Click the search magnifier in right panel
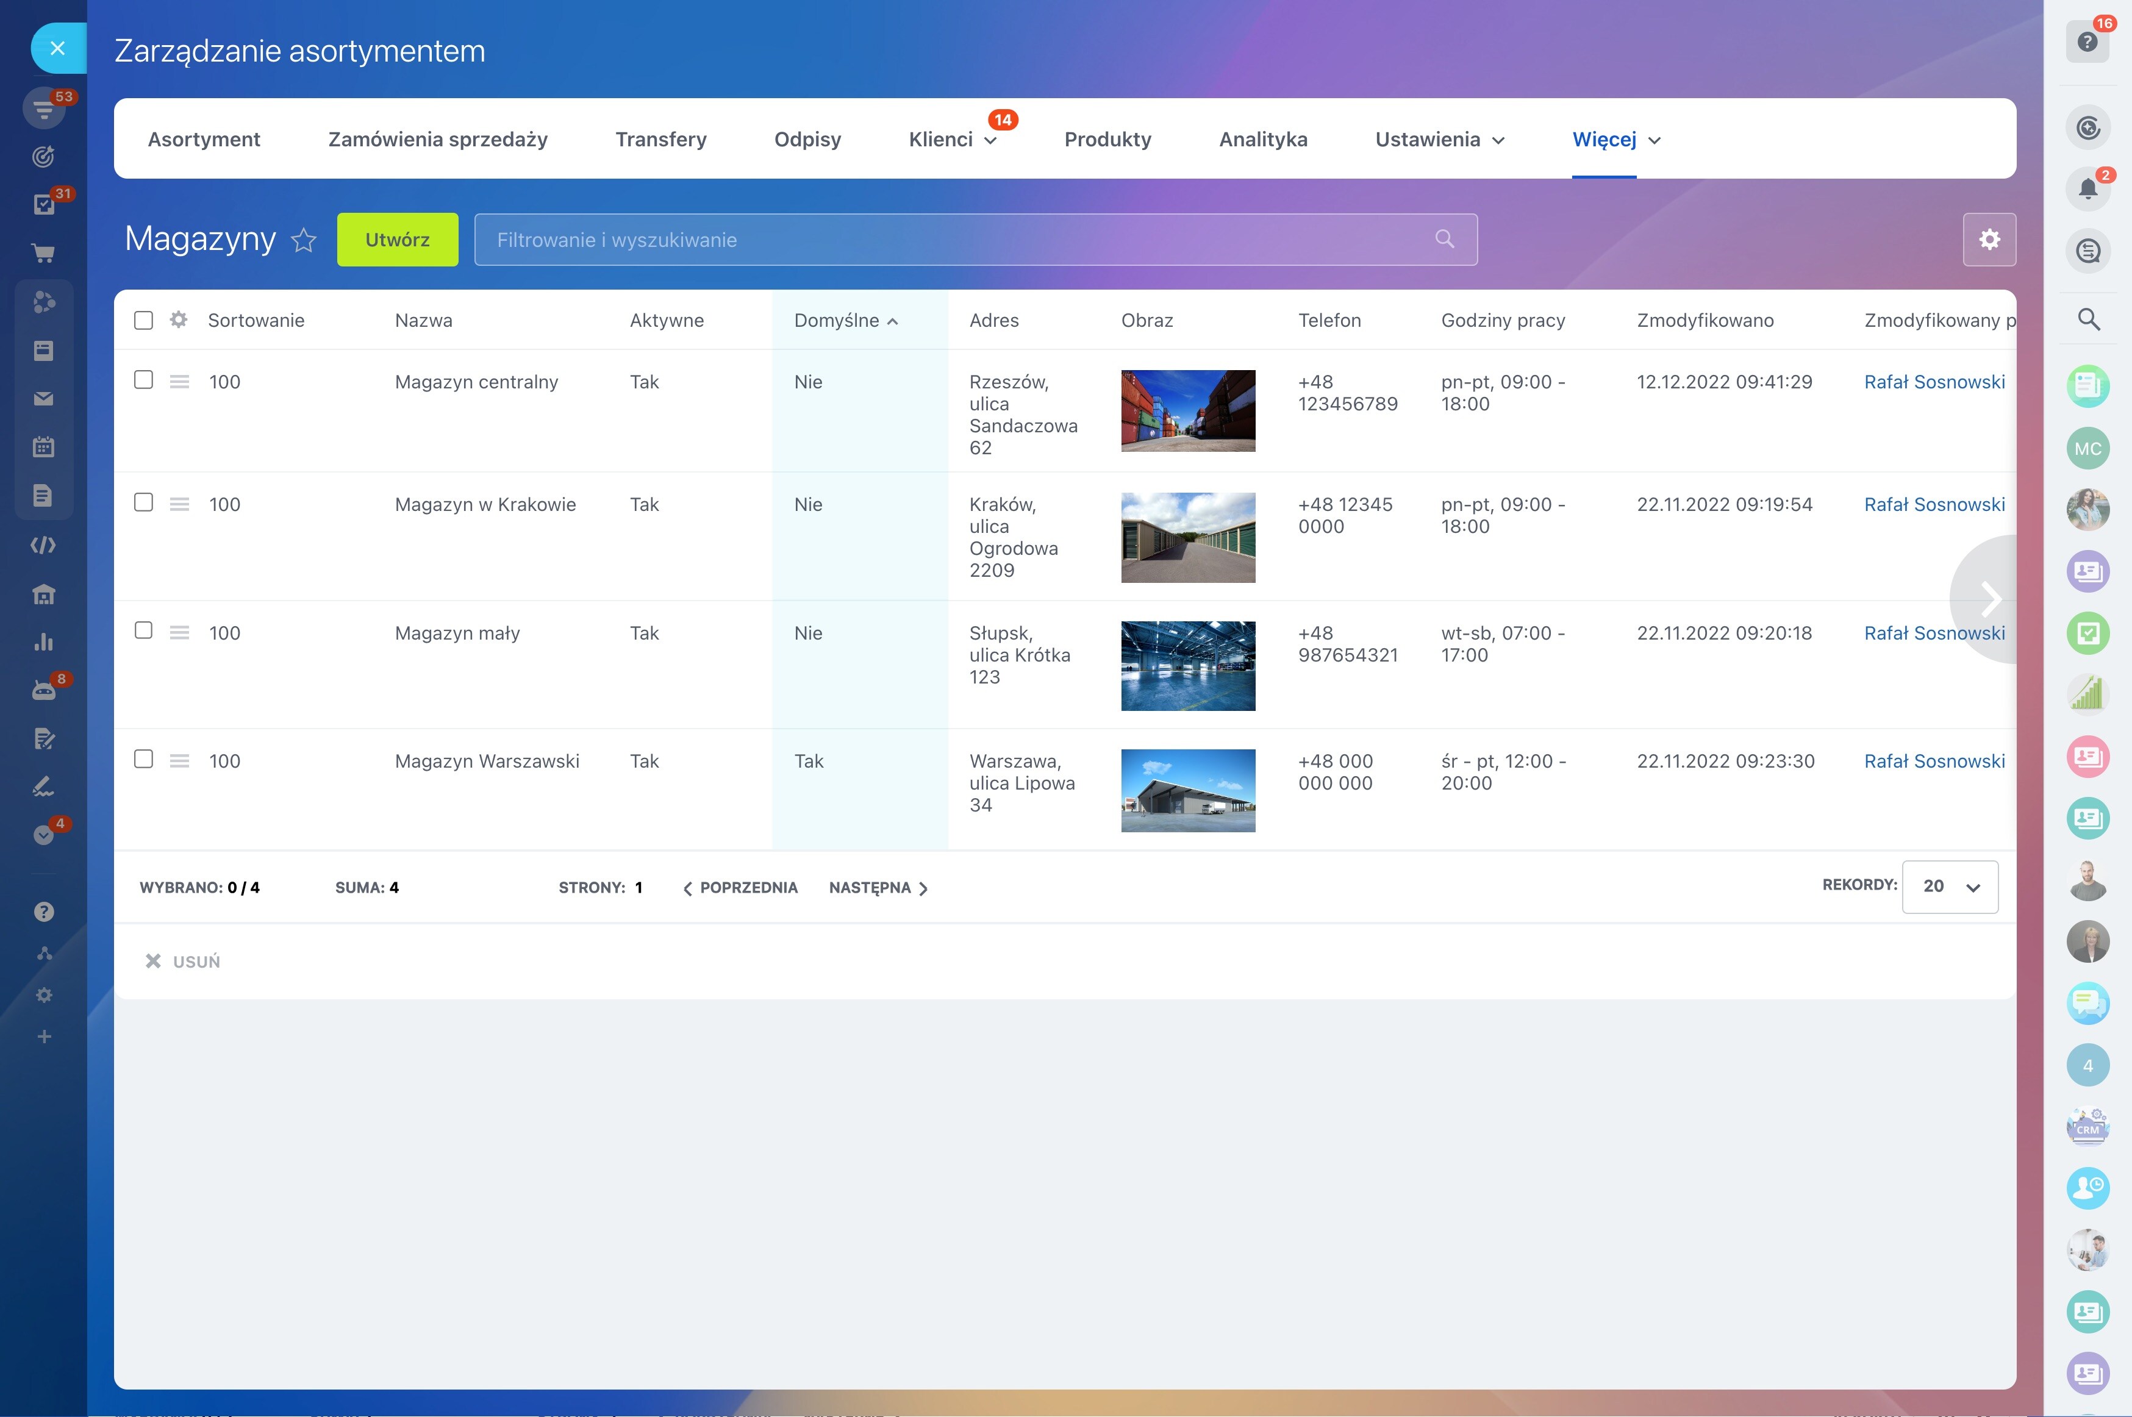 [x=2087, y=319]
